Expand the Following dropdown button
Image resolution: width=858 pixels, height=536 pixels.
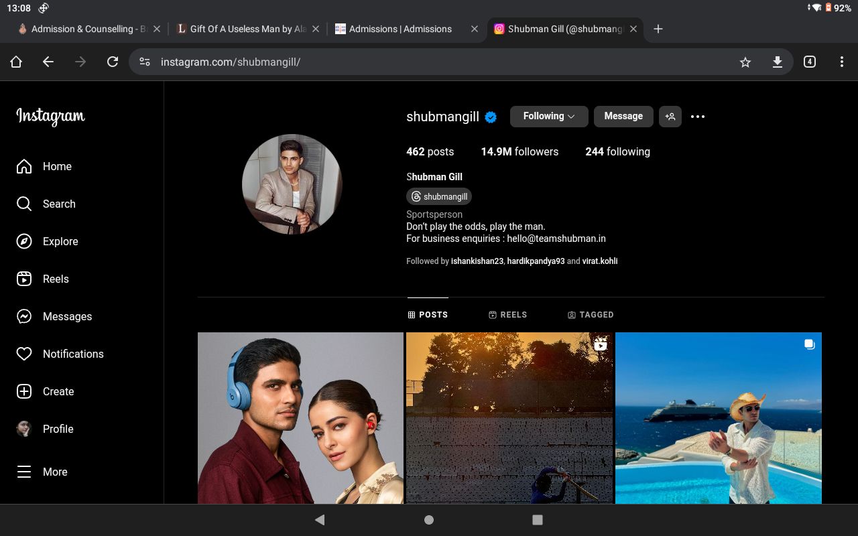pos(549,117)
